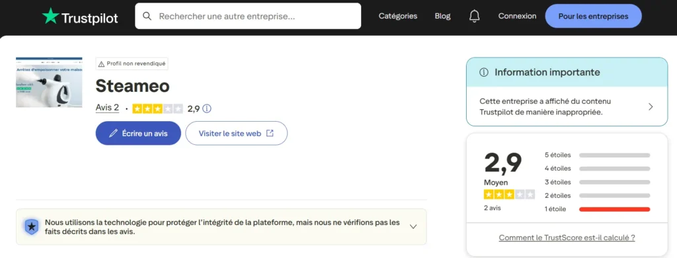Click the '2 avis' text under stars
Viewport: 677px width, 258px height.
(493, 208)
